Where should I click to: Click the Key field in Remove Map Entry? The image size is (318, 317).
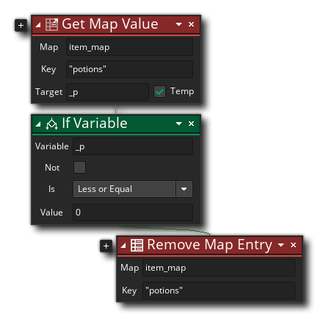(219, 291)
